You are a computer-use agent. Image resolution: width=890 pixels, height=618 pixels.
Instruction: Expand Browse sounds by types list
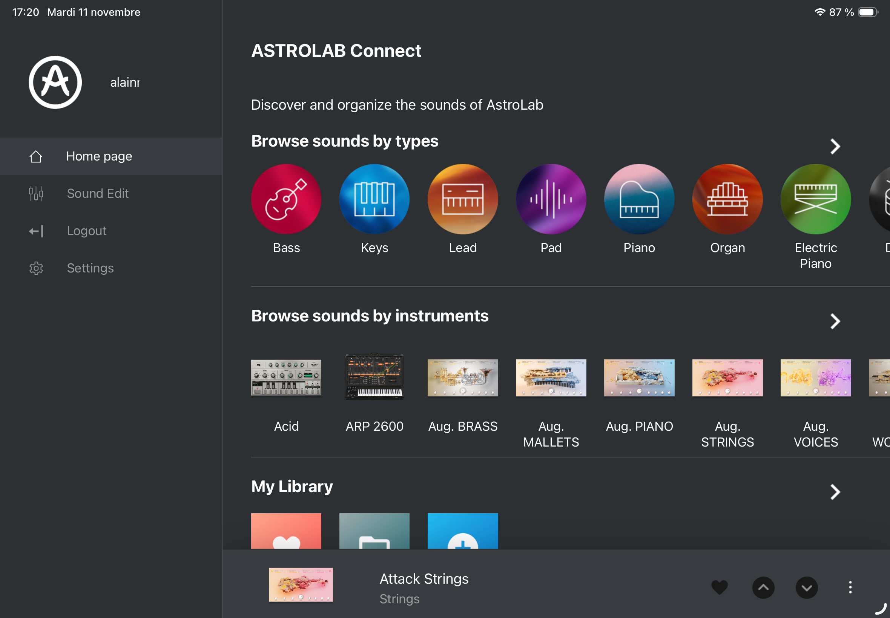click(x=835, y=146)
